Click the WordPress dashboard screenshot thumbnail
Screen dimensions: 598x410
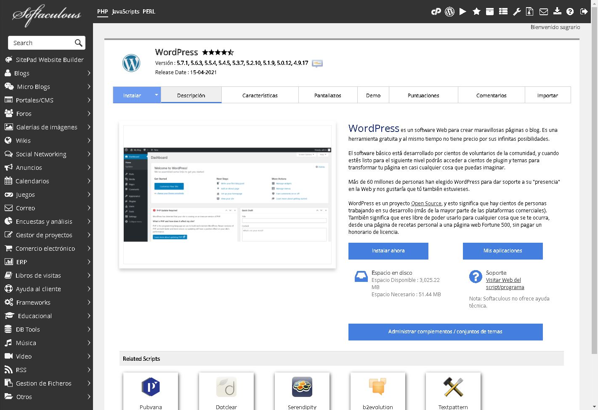227,194
